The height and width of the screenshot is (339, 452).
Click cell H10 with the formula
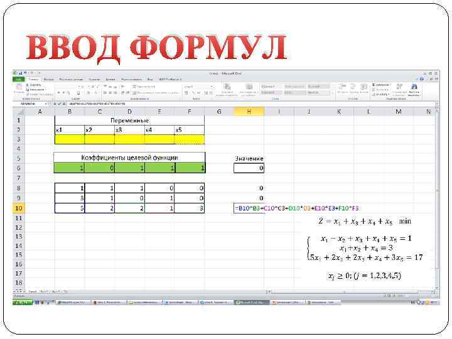coord(249,208)
